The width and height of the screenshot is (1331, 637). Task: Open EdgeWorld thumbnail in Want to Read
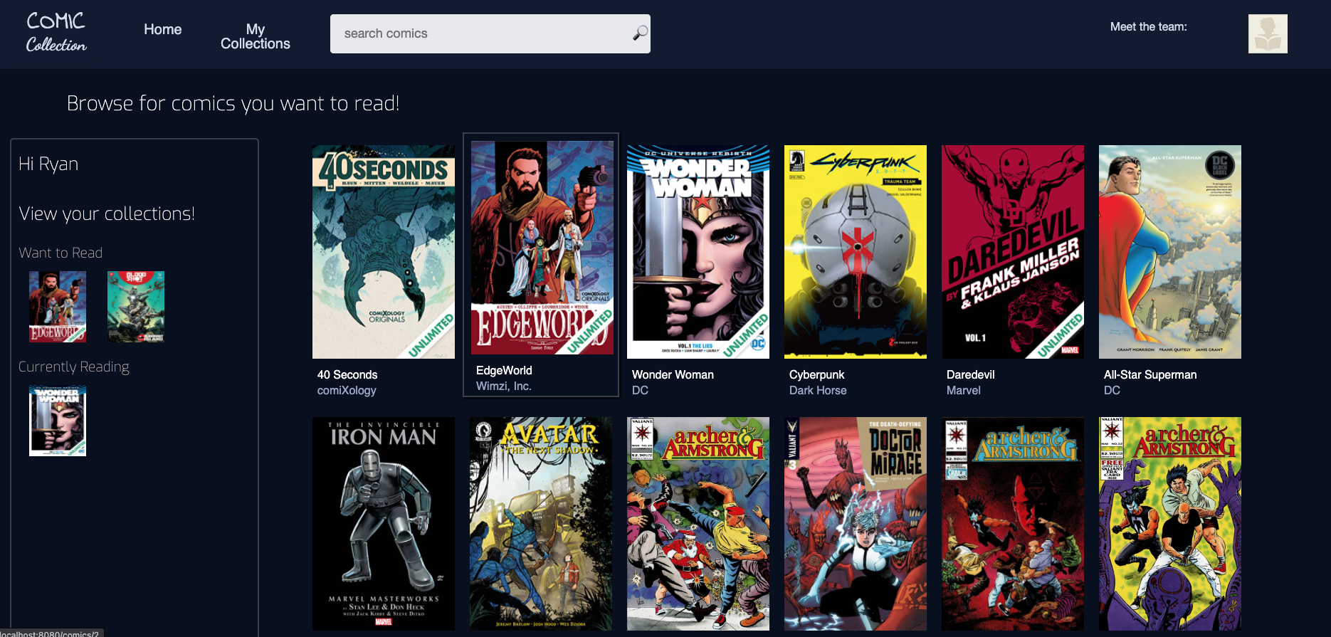pos(58,307)
